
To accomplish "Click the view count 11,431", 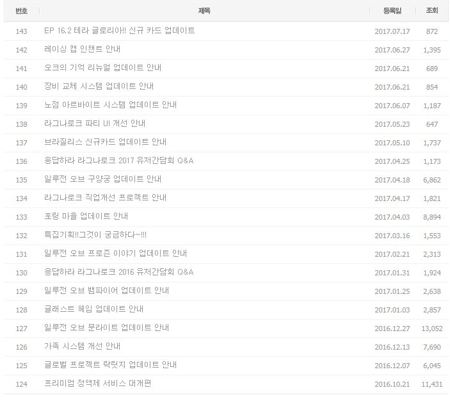I will [432, 384].
